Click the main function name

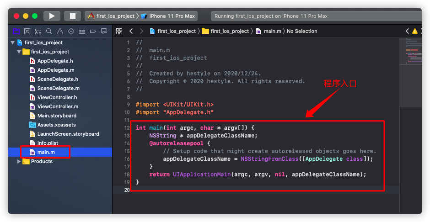(x=156, y=128)
